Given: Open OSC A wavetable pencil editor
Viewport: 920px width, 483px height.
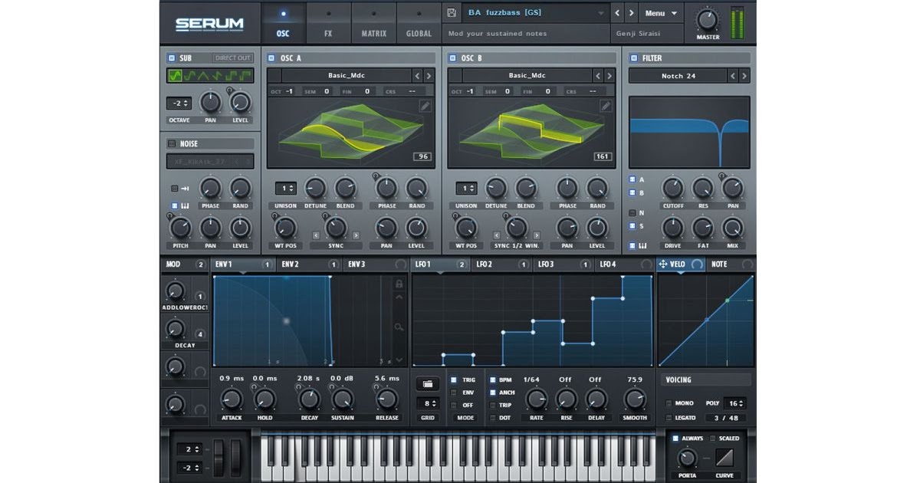Looking at the screenshot, I should (425, 106).
